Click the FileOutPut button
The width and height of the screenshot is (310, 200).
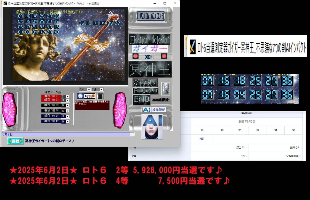[145, 91]
